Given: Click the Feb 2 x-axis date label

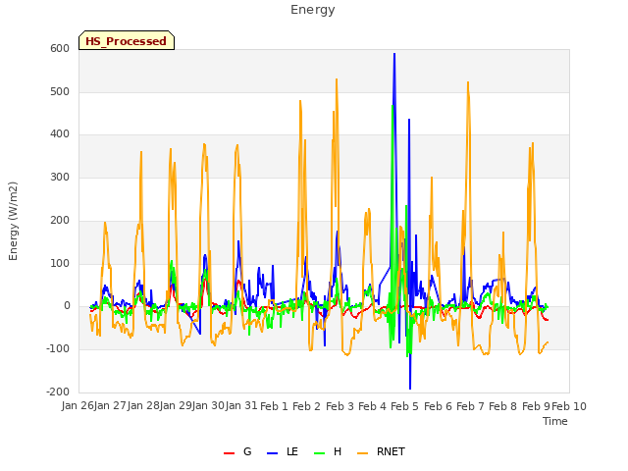Looking at the screenshot, I should pos(307,406).
